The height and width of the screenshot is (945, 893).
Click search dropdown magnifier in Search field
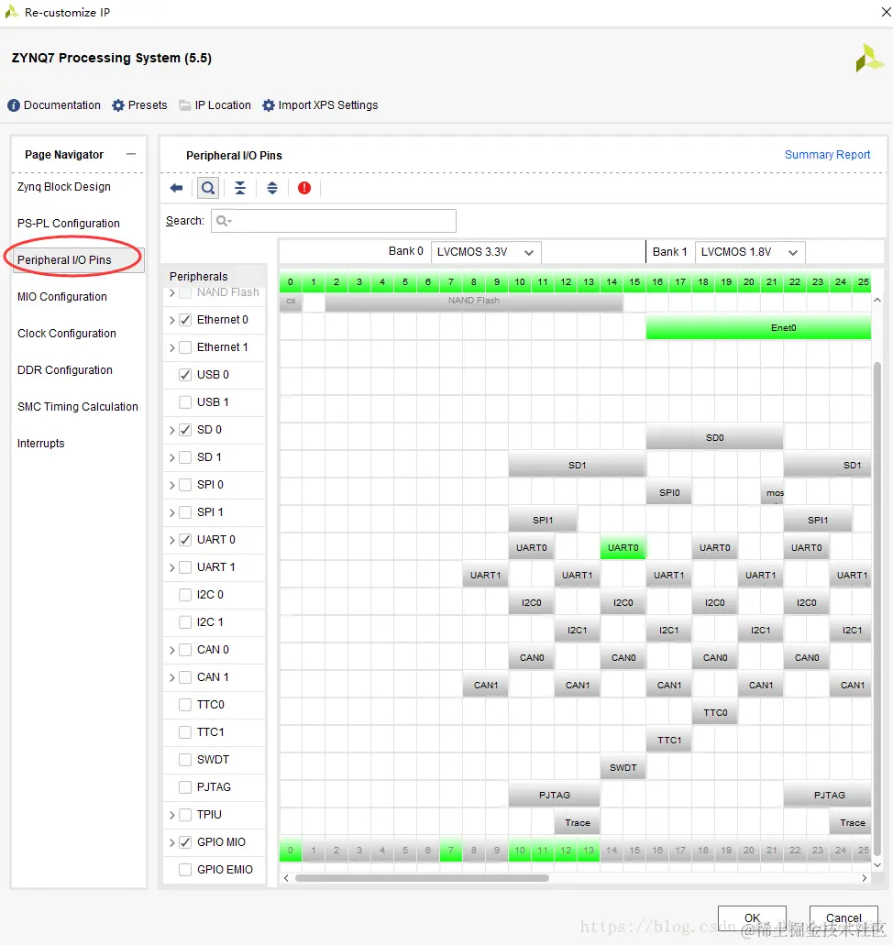(224, 221)
